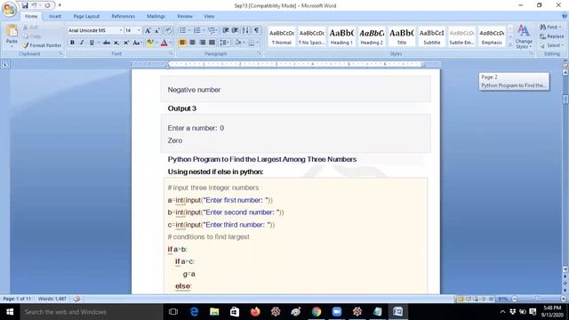The height and width of the screenshot is (320, 569).
Task: Open the Find dropdown
Action: tap(550, 28)
